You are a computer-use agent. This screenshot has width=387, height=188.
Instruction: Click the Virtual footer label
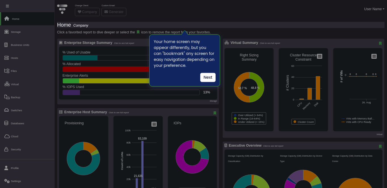point(379,134)
